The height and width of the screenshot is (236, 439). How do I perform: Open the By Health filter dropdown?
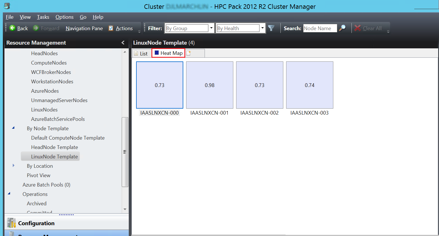[x=263, y=28]
